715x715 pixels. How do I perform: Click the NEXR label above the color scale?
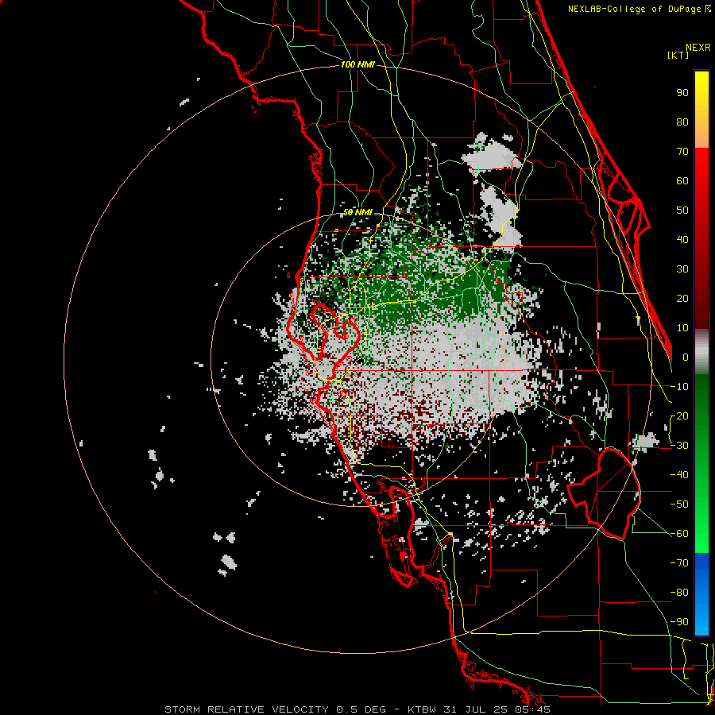[x=698, y=48]
